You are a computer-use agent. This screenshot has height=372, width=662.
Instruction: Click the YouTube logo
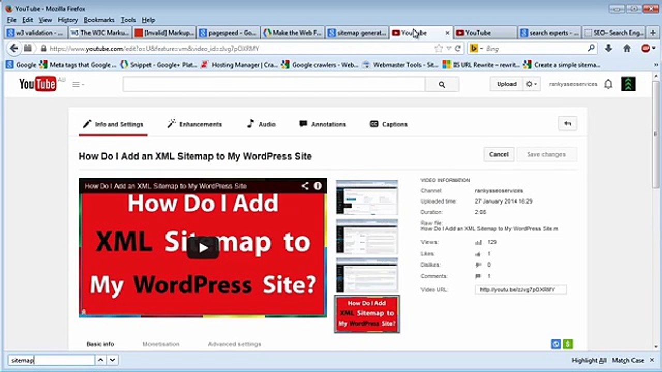tap(38, 84)
